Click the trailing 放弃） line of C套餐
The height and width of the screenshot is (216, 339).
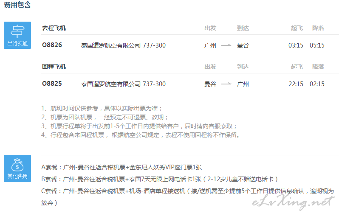pos(49,203)
